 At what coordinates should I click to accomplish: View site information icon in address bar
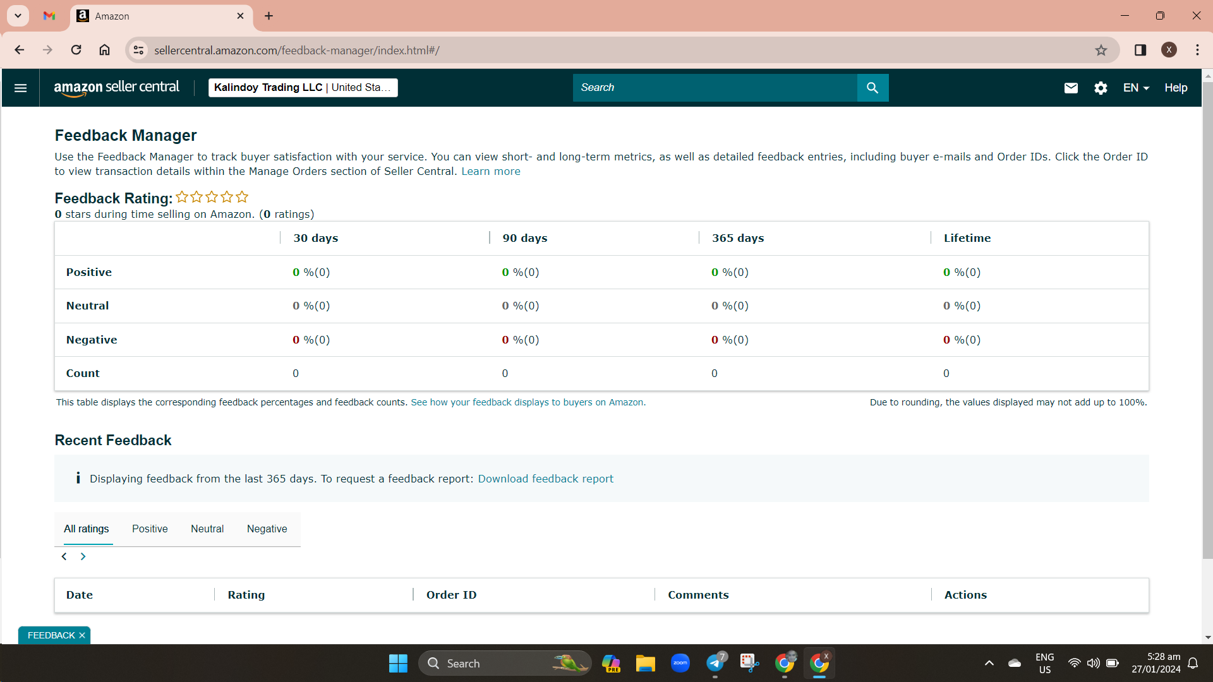138,50
